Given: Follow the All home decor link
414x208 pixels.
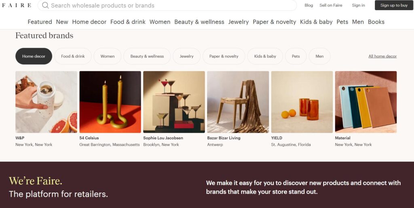Looking at the screenshot, I should click(x=382, y=56).
